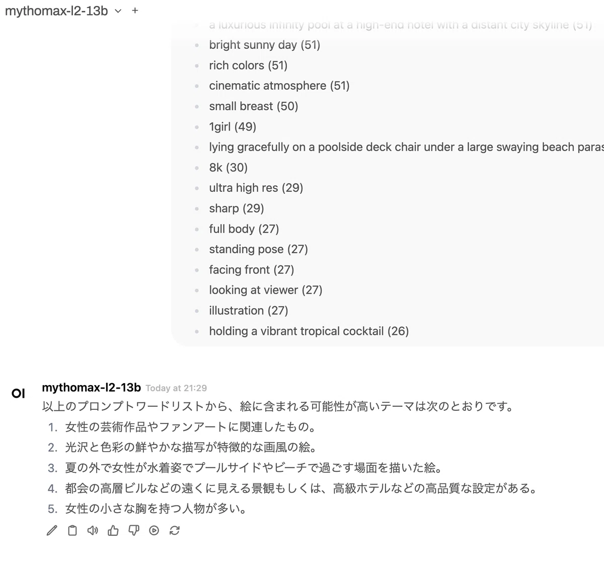Give a thumbs down to the response
The height and width of the screenshot is (570, 604).
134,530
